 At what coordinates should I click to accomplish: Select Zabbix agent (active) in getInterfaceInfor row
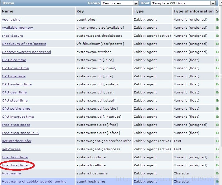pos(152,141)
